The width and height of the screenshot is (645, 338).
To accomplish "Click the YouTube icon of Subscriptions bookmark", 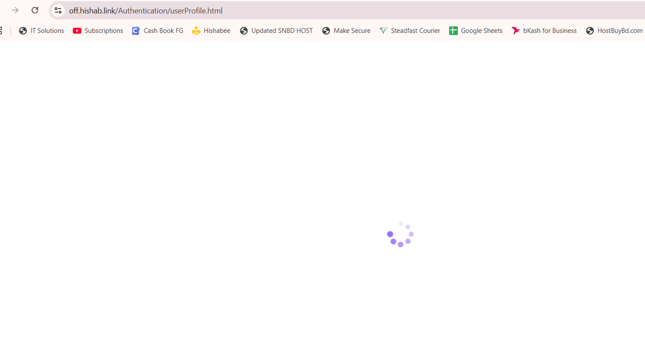I will [77, 31].
